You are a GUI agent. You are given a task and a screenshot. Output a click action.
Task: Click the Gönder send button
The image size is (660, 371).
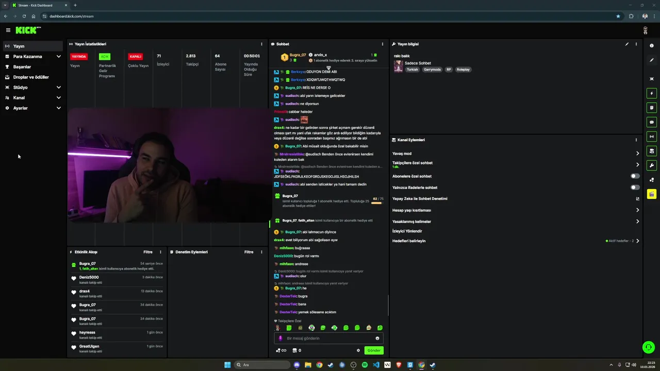(374, 350)
